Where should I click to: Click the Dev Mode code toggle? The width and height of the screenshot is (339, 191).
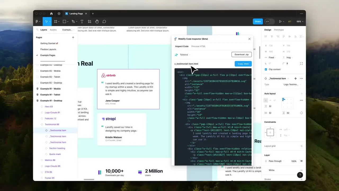click(267, 21)
